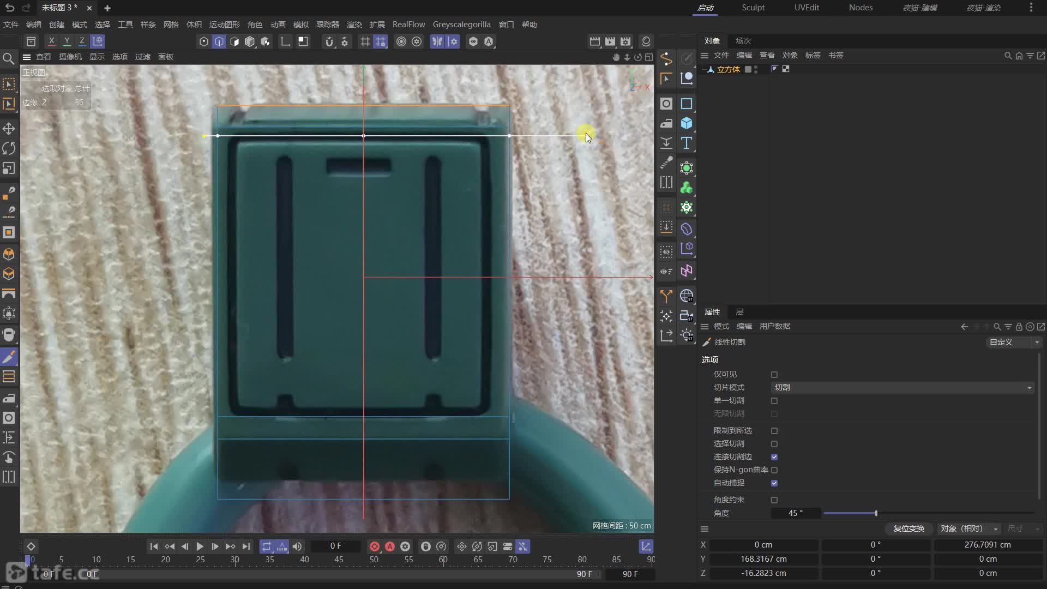Click the Cube primitive icon
The width and height of the screenshot is (1047, 589).
pos(687,123)
